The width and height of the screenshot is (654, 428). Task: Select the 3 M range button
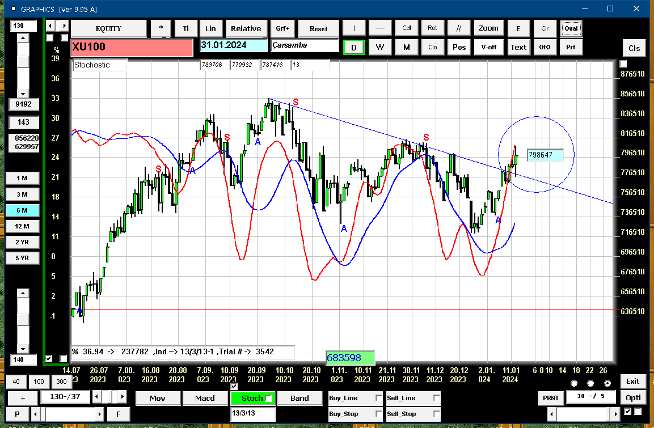click(22, 194)
